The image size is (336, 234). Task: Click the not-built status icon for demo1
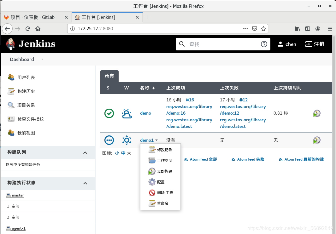tap(109, 140)
